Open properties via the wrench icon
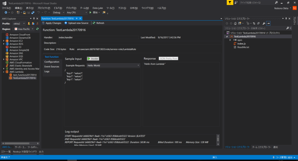 (264, 23)
